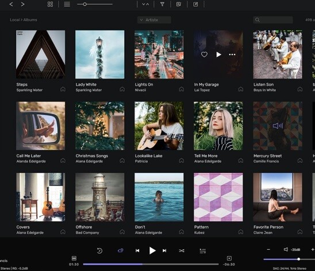315x271 pixels.
Task: Click the home icon for Steps
Action: (x=63, y=89)
